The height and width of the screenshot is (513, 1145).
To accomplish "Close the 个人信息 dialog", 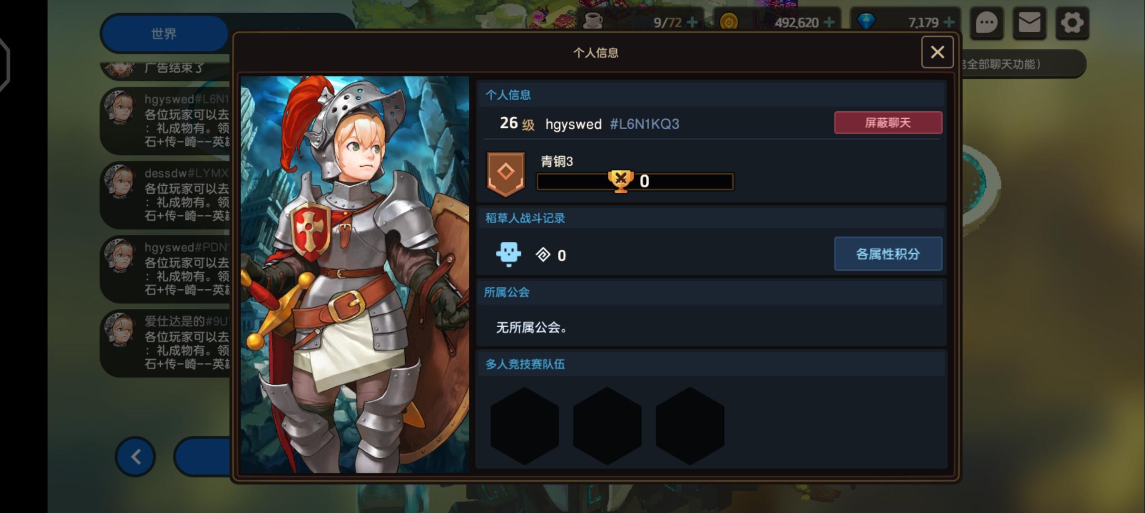I will [x=937, y=52].
